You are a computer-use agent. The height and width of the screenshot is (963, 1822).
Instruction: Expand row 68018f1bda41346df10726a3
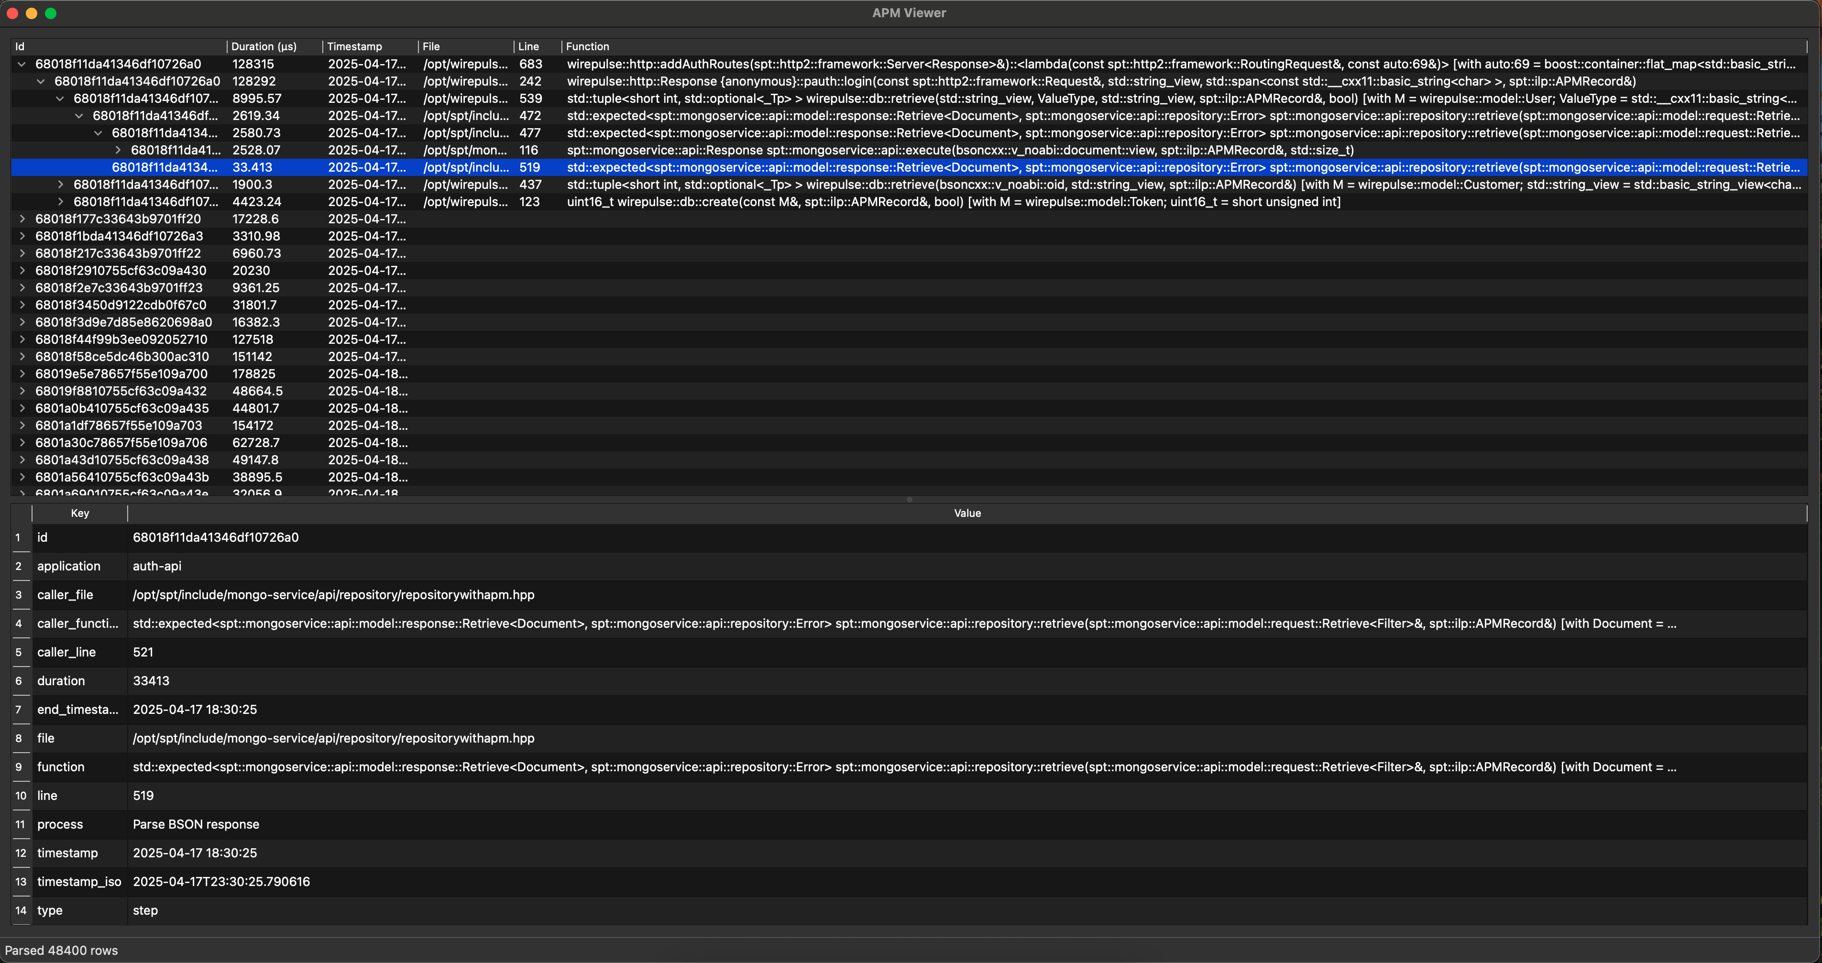pos(22,236)
